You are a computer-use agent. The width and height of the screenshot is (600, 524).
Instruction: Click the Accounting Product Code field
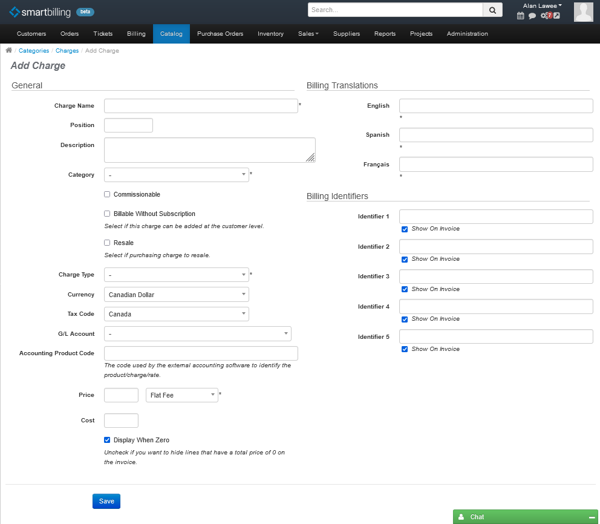click(201, 353)
